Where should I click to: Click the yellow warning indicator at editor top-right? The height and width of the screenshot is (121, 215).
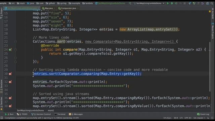pos(210,11)
